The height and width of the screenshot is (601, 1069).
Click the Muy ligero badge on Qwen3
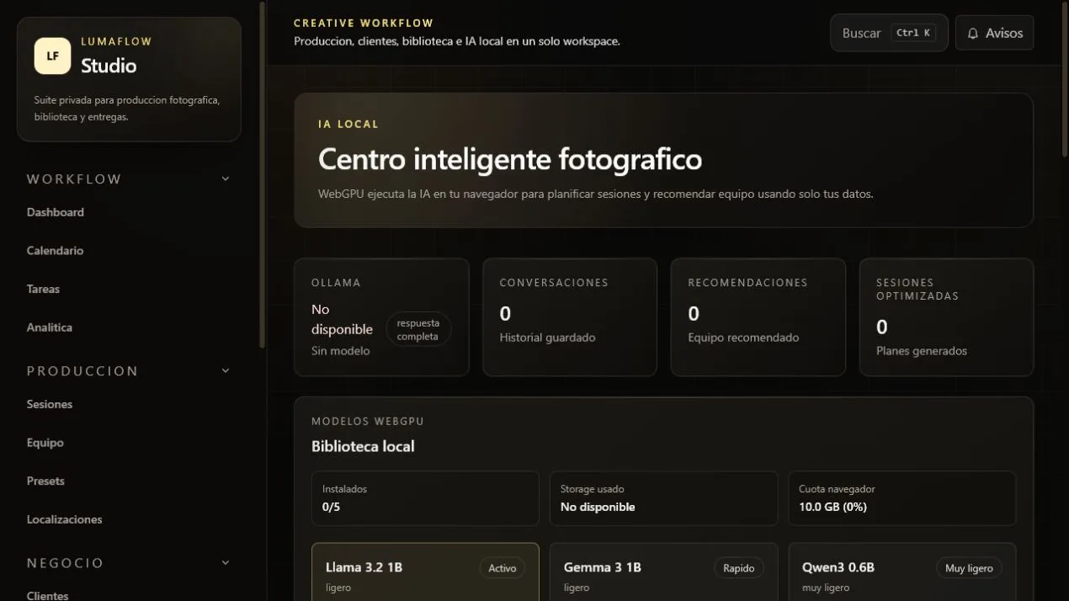pos(969,568)
